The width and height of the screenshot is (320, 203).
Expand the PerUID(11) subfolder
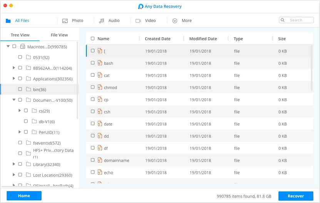20,132
